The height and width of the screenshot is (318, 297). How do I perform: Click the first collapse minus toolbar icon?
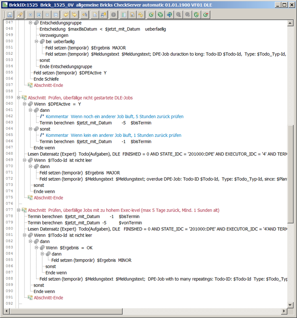(48, 15)
